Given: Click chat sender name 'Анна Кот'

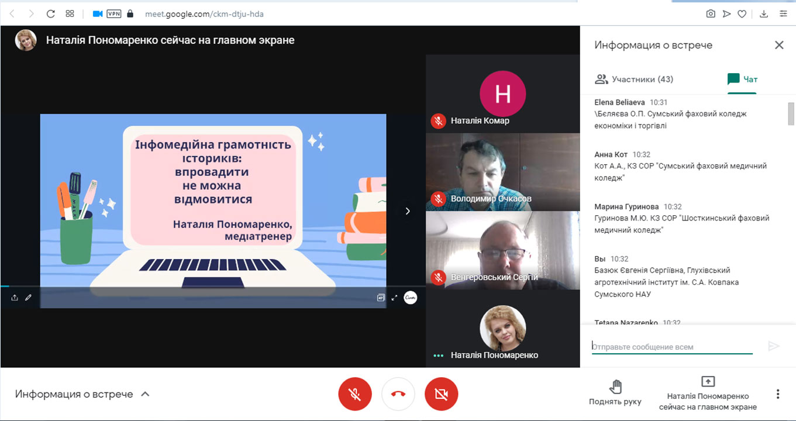Looking at the screenshot, I should (611, 154).
